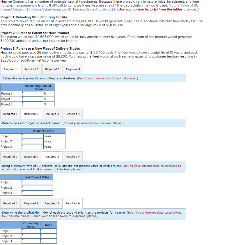Click the Rank column header
The width and height of the screenshot is (234, 245).
[49, 225]
